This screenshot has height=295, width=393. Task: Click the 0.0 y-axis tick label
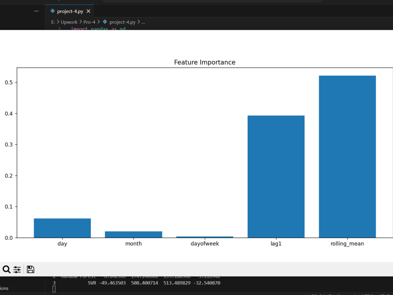click(x=9, y=238)
